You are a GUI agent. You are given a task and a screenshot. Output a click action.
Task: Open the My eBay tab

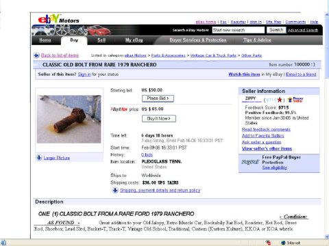pos(134,40)
